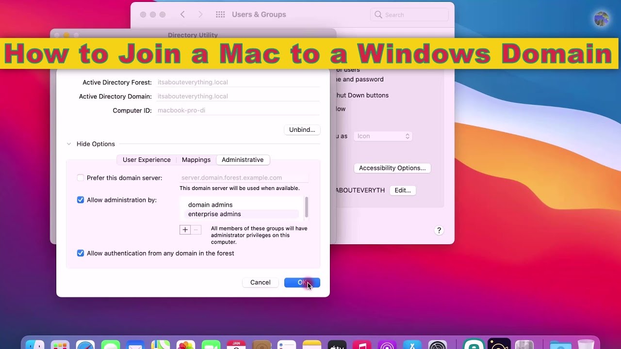
Task: Open Calendar from the Dock
Action: [236, 345]
